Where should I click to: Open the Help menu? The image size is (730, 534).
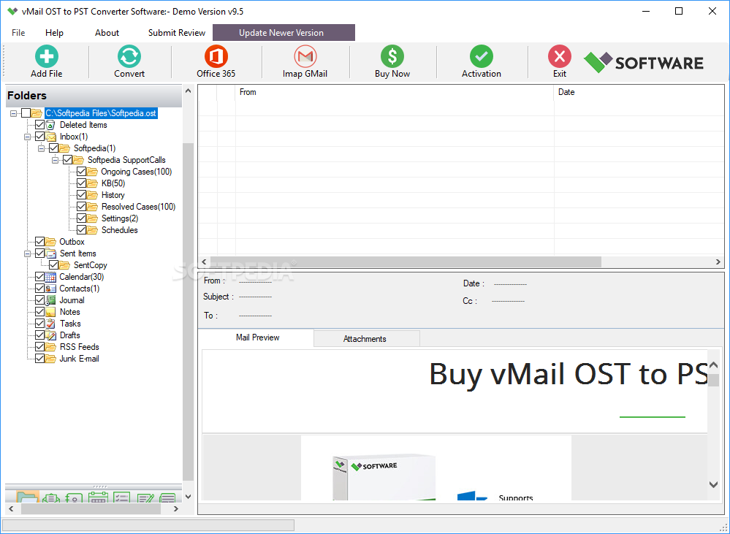(54, 33)
